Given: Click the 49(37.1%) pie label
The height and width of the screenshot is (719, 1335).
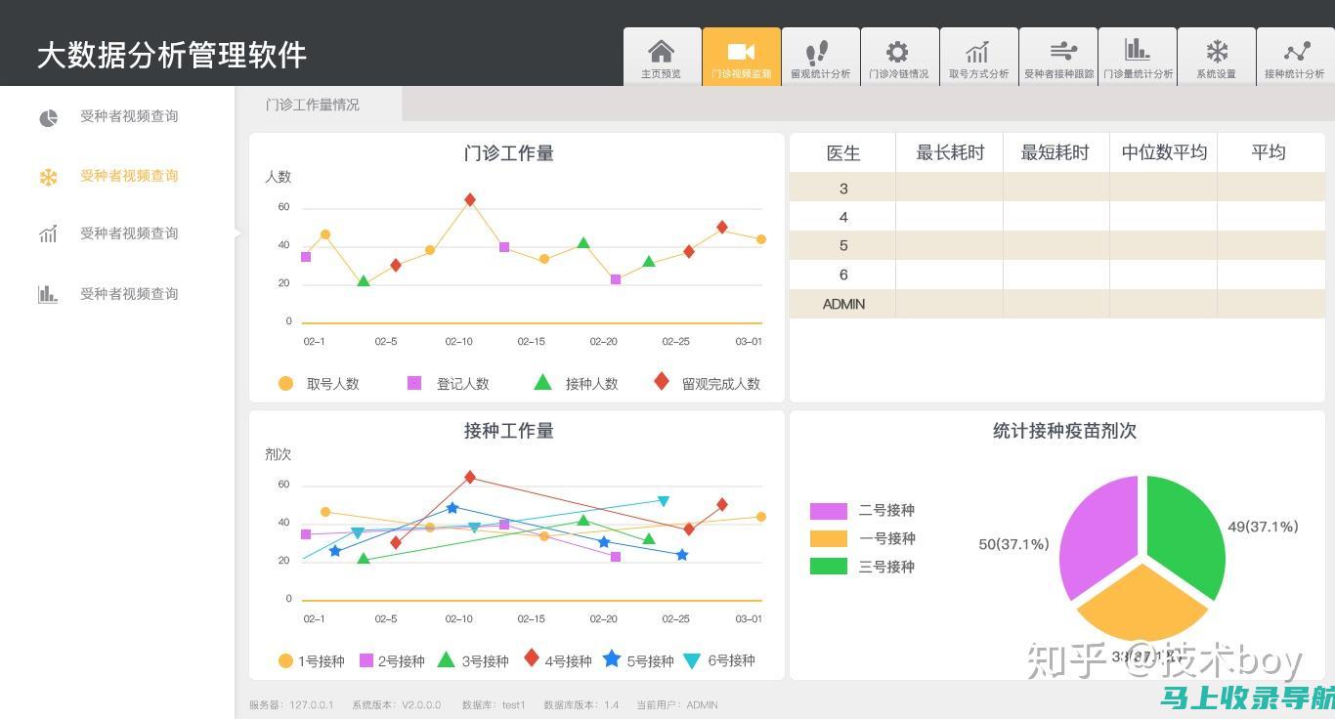Looking at the screenshot, I should [1263, 527].
